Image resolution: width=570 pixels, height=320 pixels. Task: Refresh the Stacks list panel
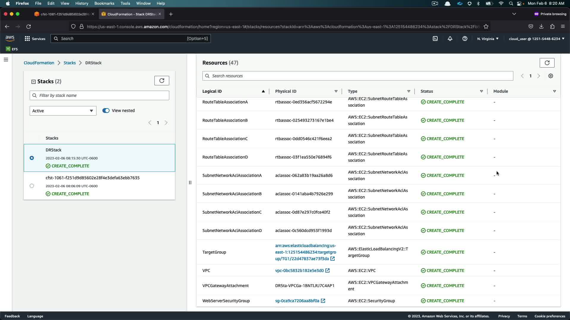tap(162, 81)
